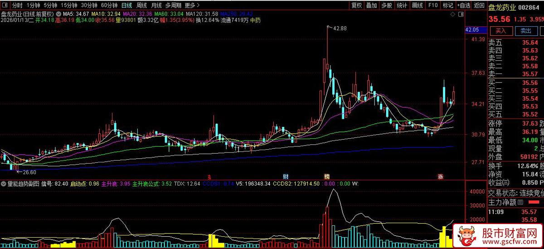Click the 卖三 price 35.62
Screen dimensions: 544x249
[530, 58]
